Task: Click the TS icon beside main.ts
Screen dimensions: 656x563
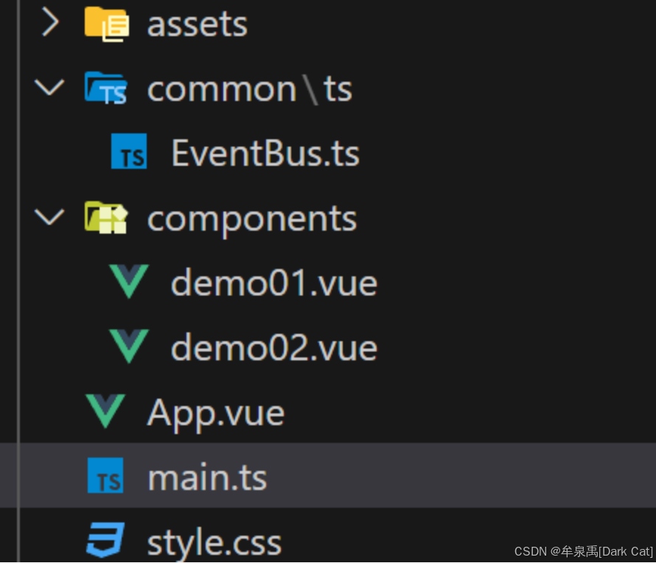Action: 105,475
